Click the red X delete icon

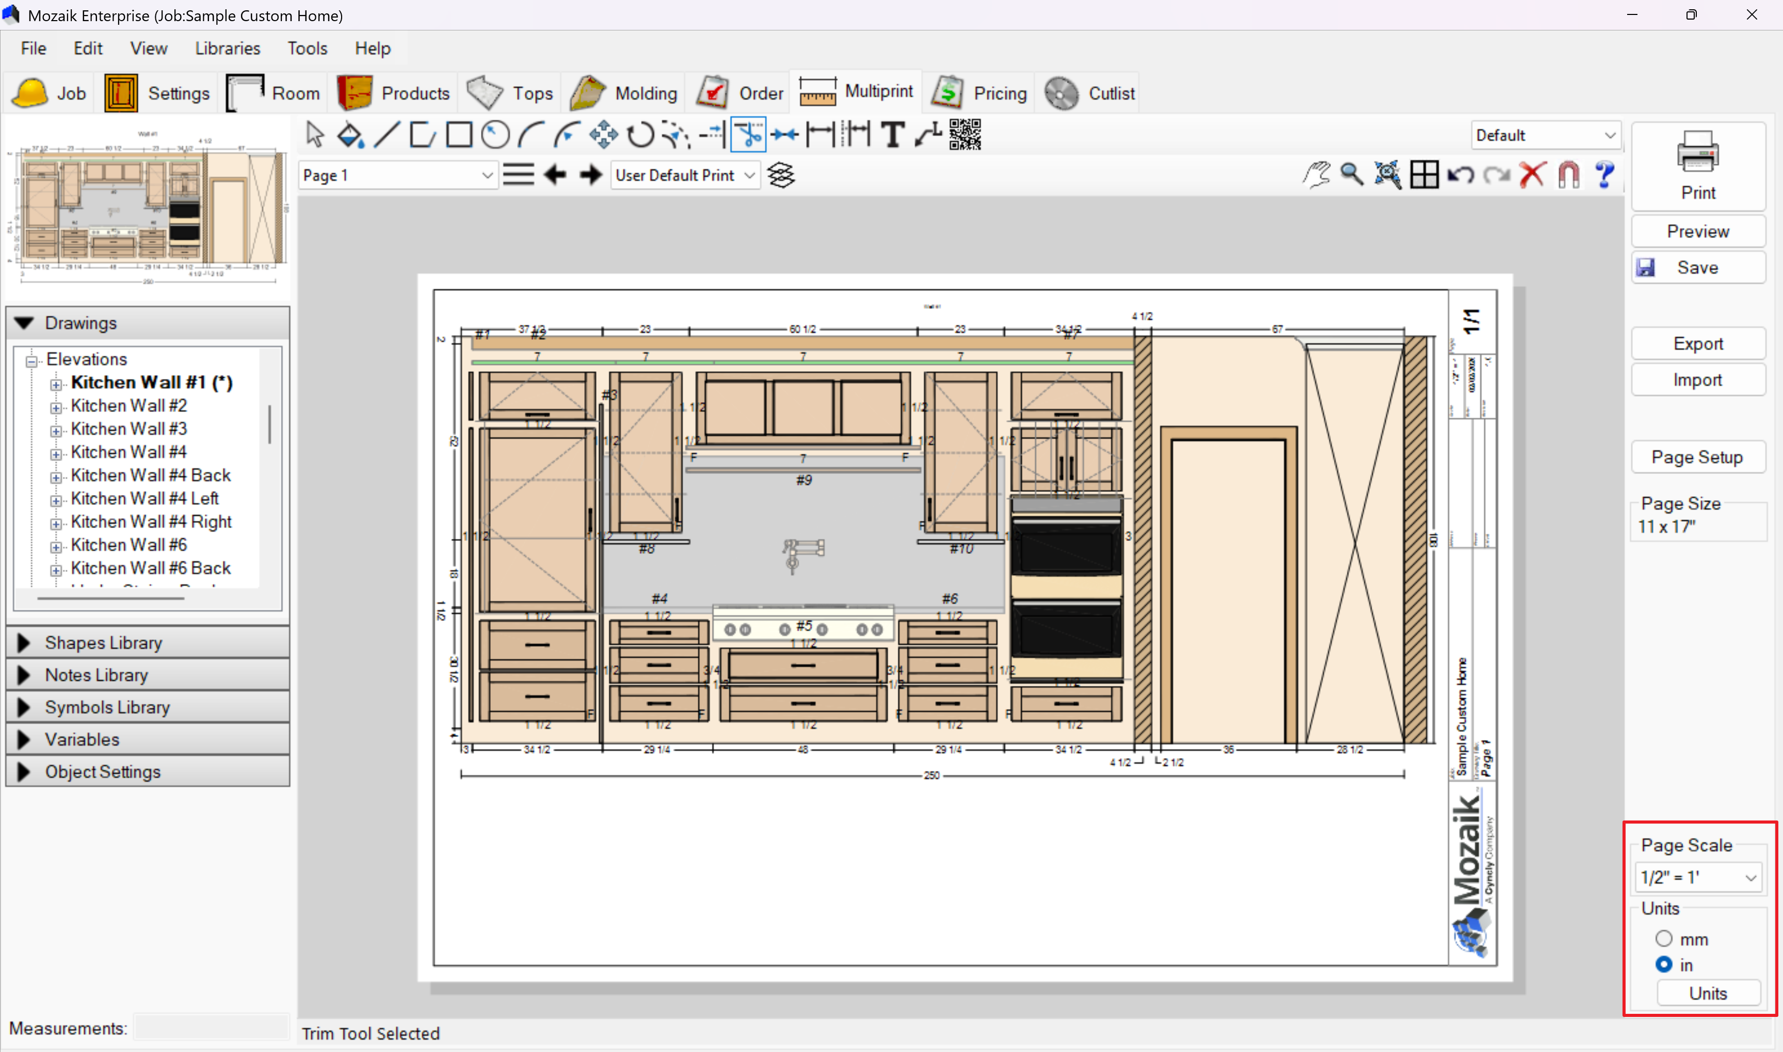(x=1532, y=174)
